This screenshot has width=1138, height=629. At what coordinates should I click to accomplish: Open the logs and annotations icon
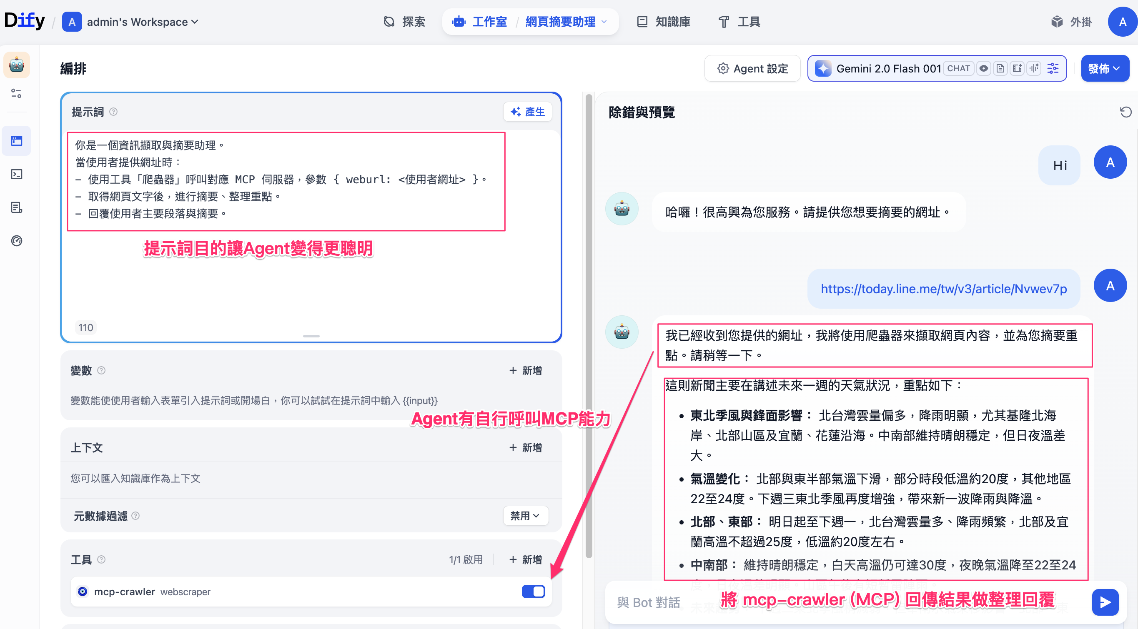tap(17, 207)
